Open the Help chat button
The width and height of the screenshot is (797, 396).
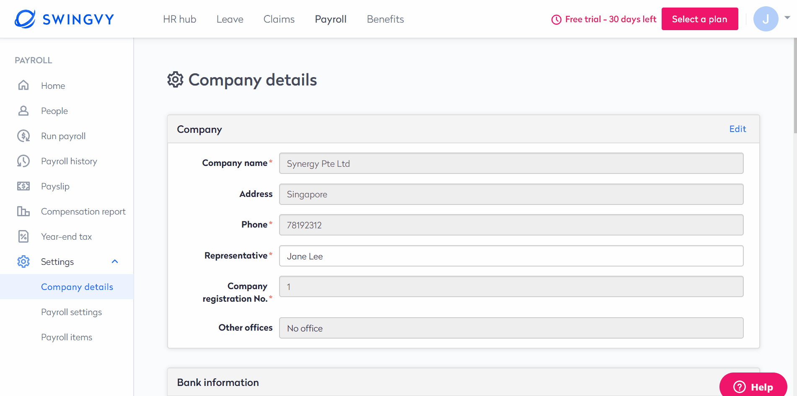(753, 386)
